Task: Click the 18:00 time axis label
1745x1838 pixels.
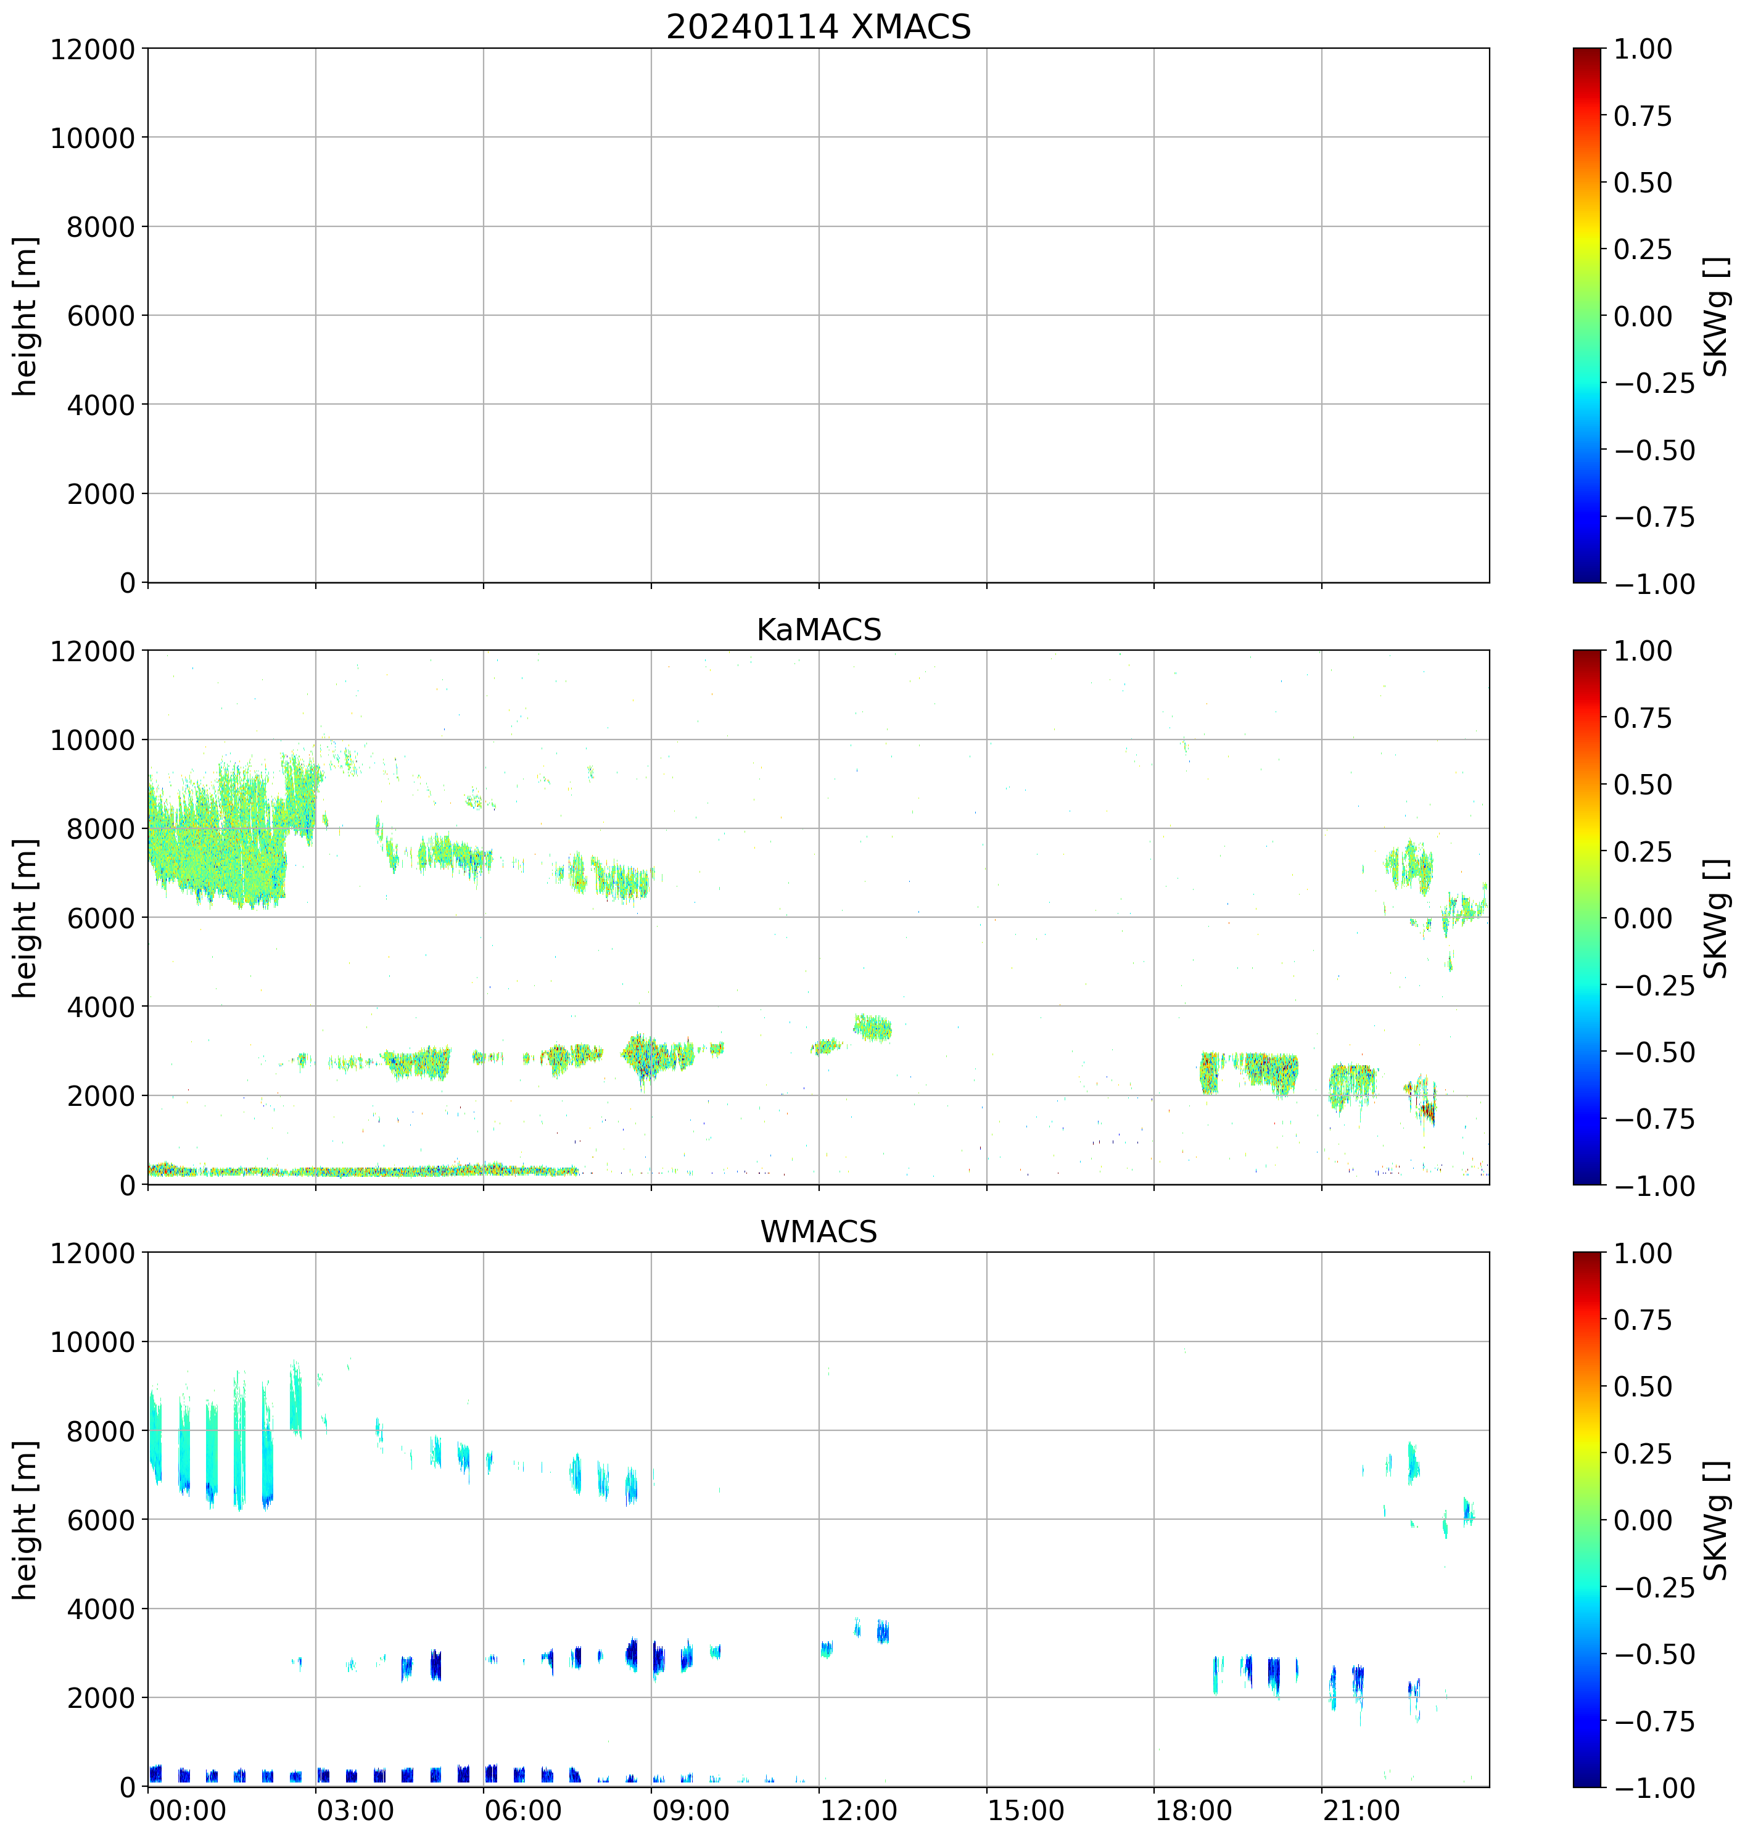Action: [1194, 1811]
